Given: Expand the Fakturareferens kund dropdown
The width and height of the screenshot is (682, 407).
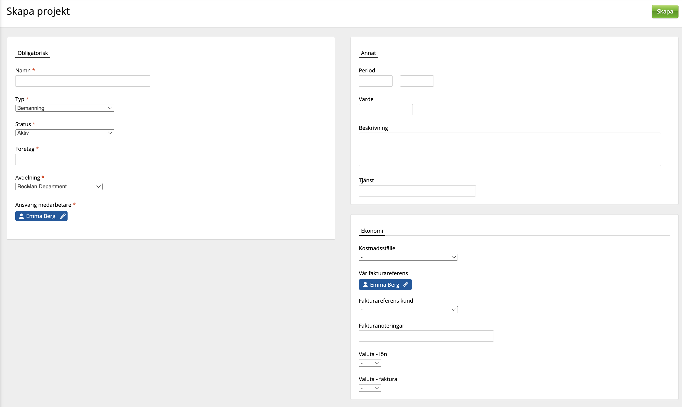Looking at the screenshot, I should (x=408, y=310).
